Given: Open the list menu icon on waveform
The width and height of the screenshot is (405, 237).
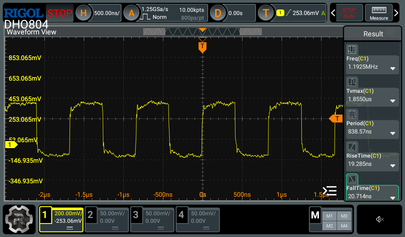Looking at the screenshot, I should click(x=329, y=191).
